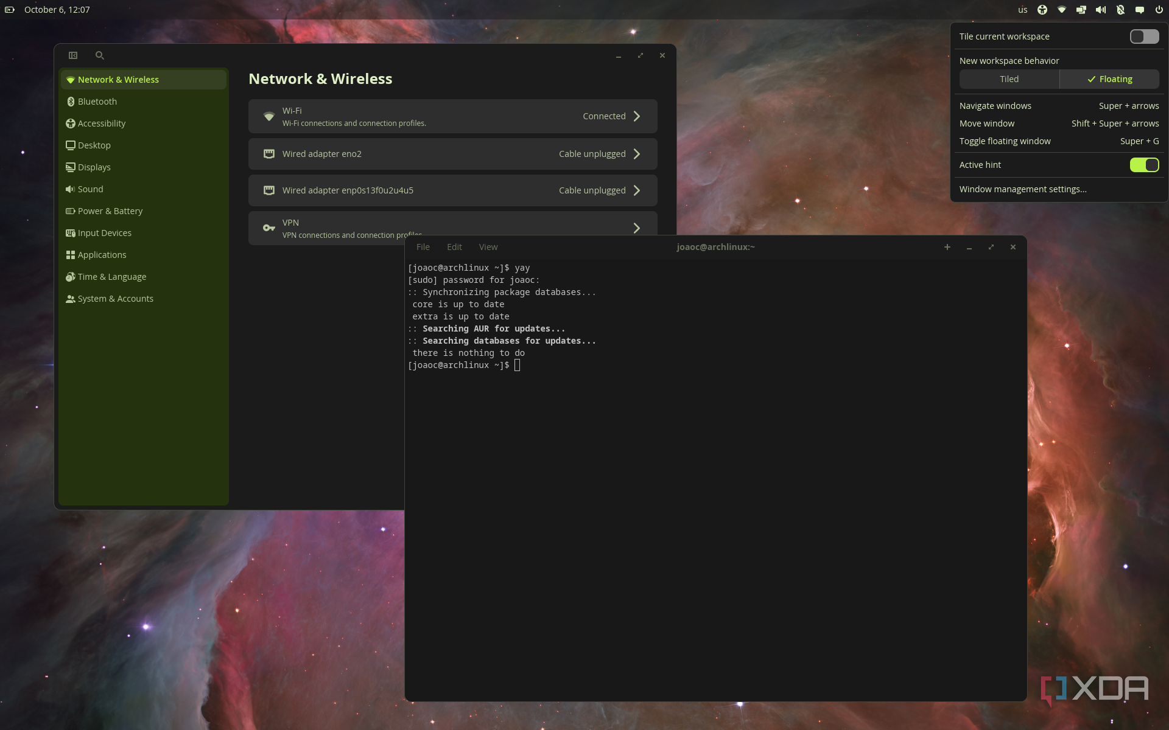Expand the Wi-Fi connections row
Image resolution: width=1169 pixels, height=730 pixels.
coord(453,116)
